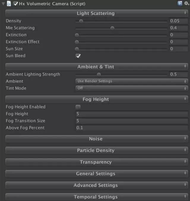Open the Tint Mode dropdown

(x=132, y=88)
